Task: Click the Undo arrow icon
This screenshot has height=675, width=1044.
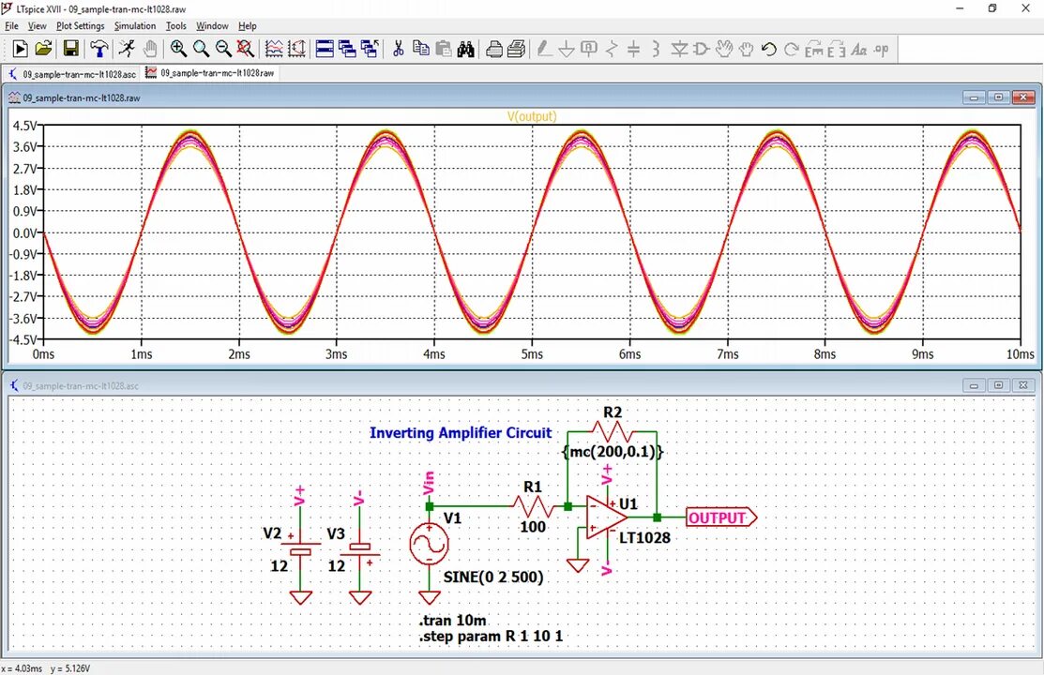Action: pyautogui.click(x=769, y=49)
